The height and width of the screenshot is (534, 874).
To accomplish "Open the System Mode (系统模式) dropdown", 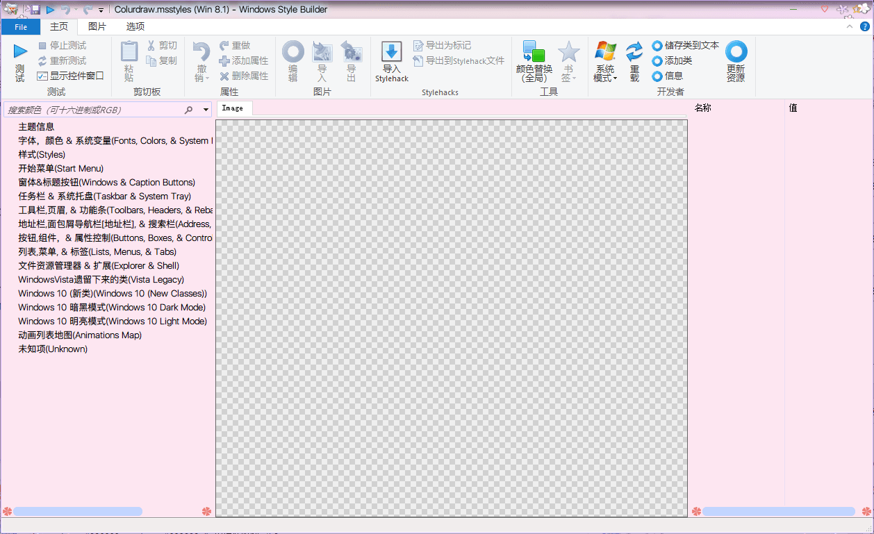I will [605, 61].
